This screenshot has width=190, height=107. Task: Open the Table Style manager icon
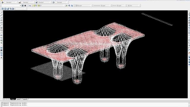click(x=37, y=2)
